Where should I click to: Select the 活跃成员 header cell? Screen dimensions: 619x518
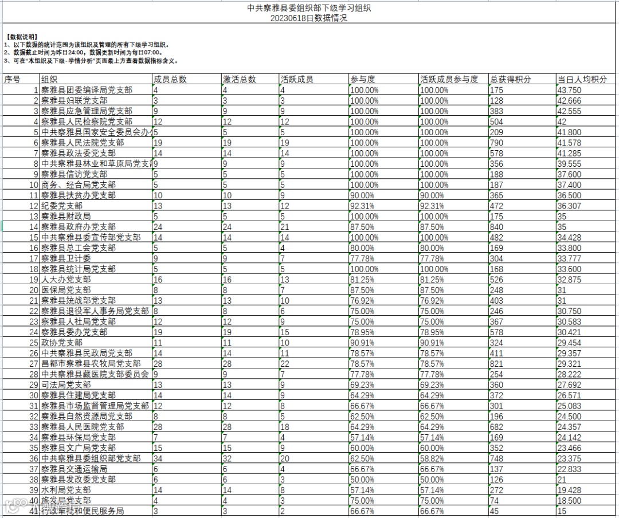coord(314,79)
